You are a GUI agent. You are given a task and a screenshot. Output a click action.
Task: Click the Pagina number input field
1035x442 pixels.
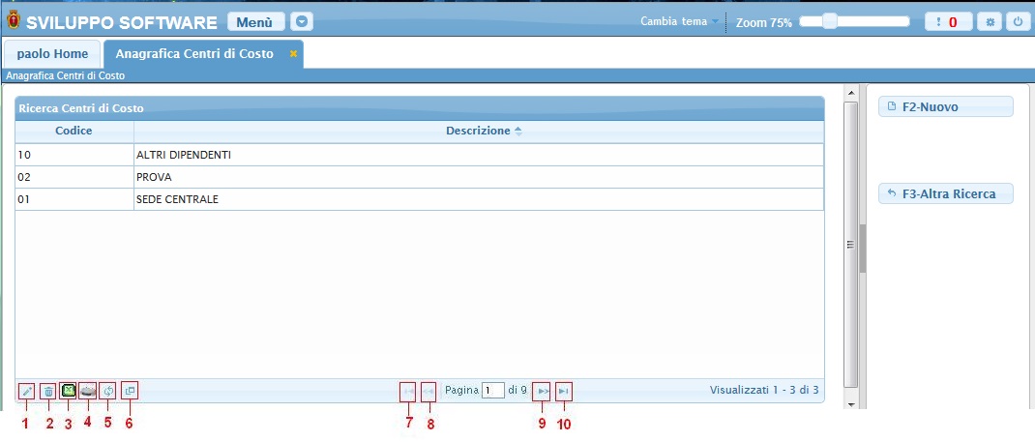coord(493,391)
